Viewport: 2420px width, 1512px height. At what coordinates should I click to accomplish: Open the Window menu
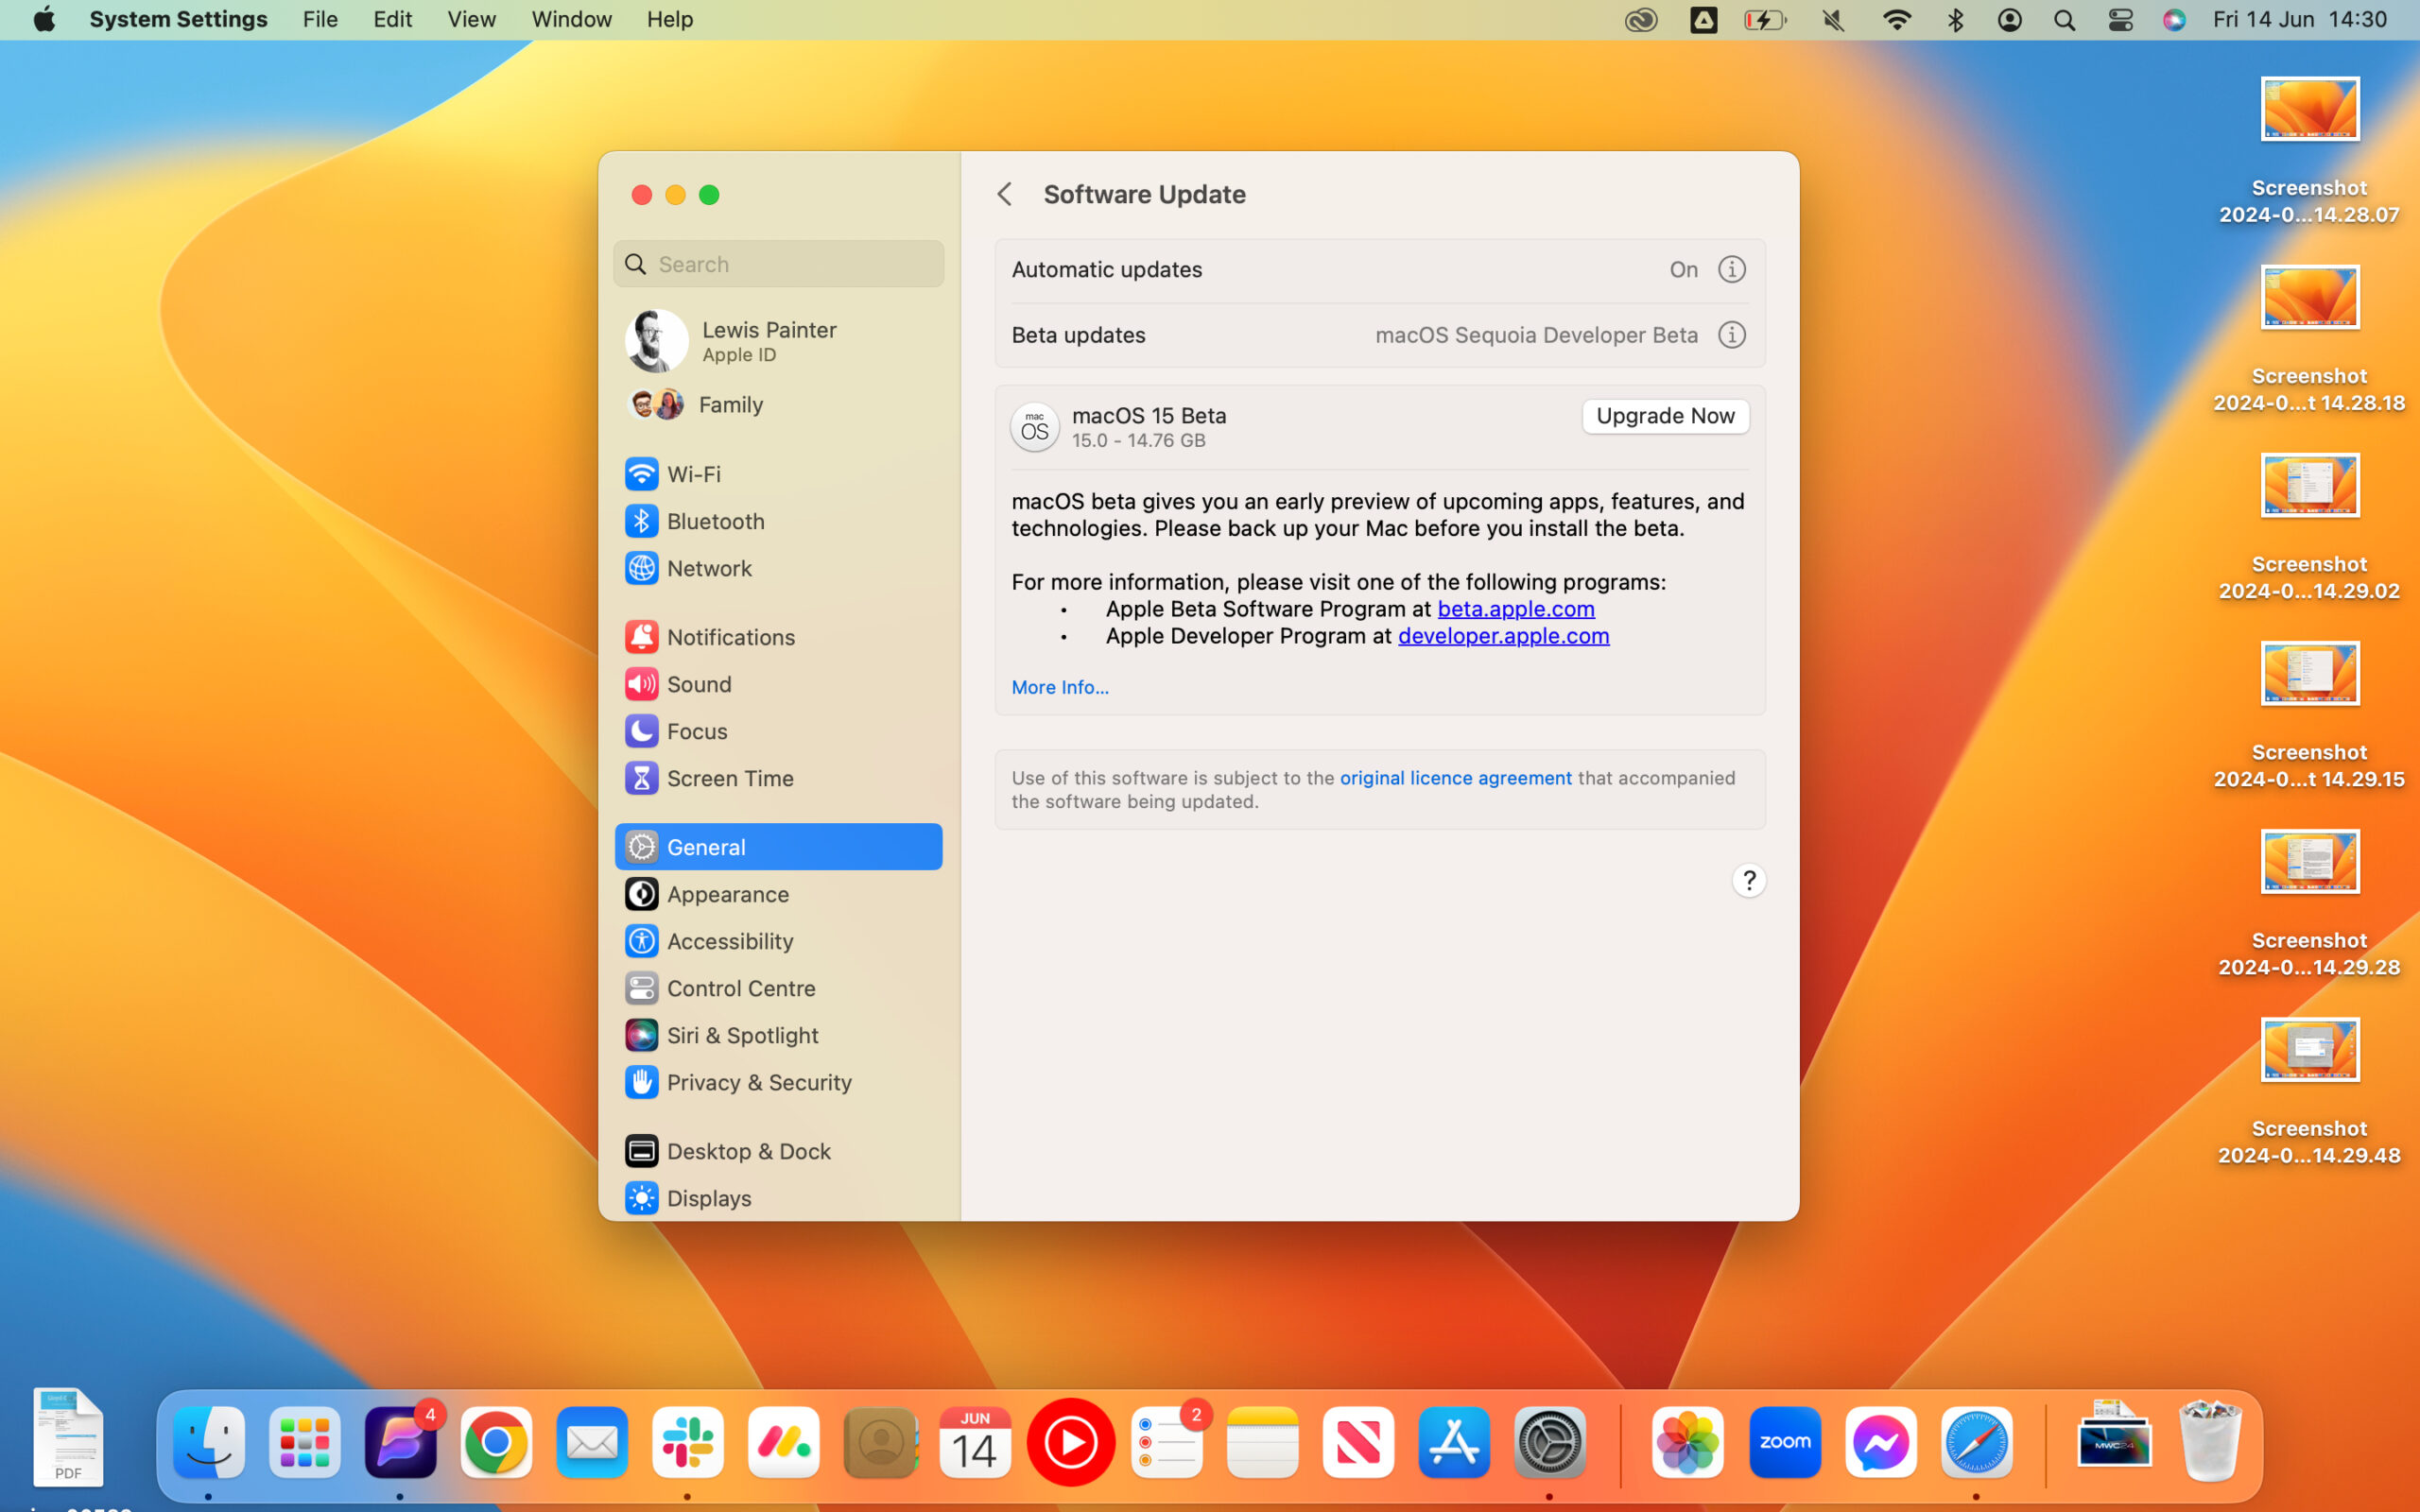[571, 19]
